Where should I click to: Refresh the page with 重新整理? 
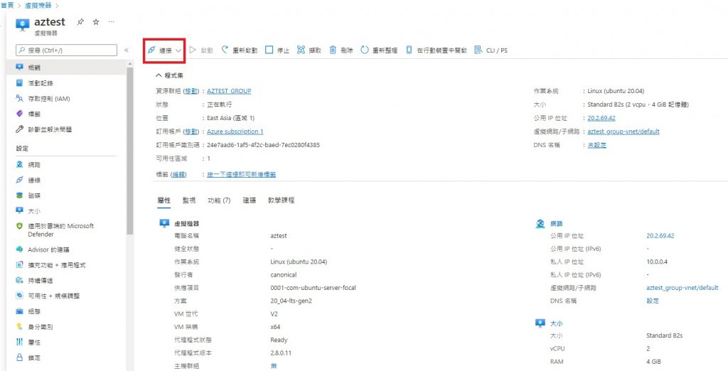click(x=379, y=50)
